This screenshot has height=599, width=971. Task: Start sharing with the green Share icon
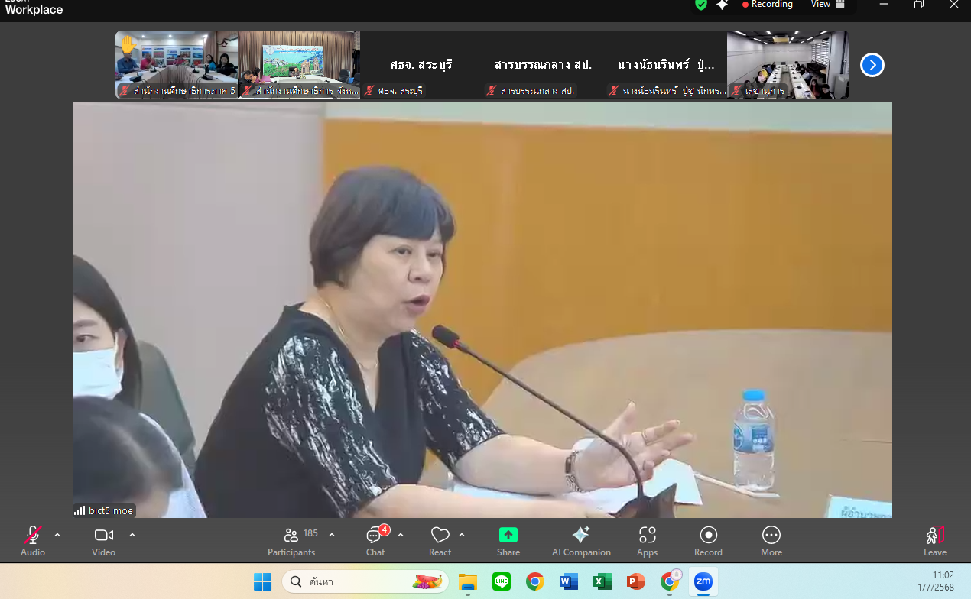[x=508, y=541]
